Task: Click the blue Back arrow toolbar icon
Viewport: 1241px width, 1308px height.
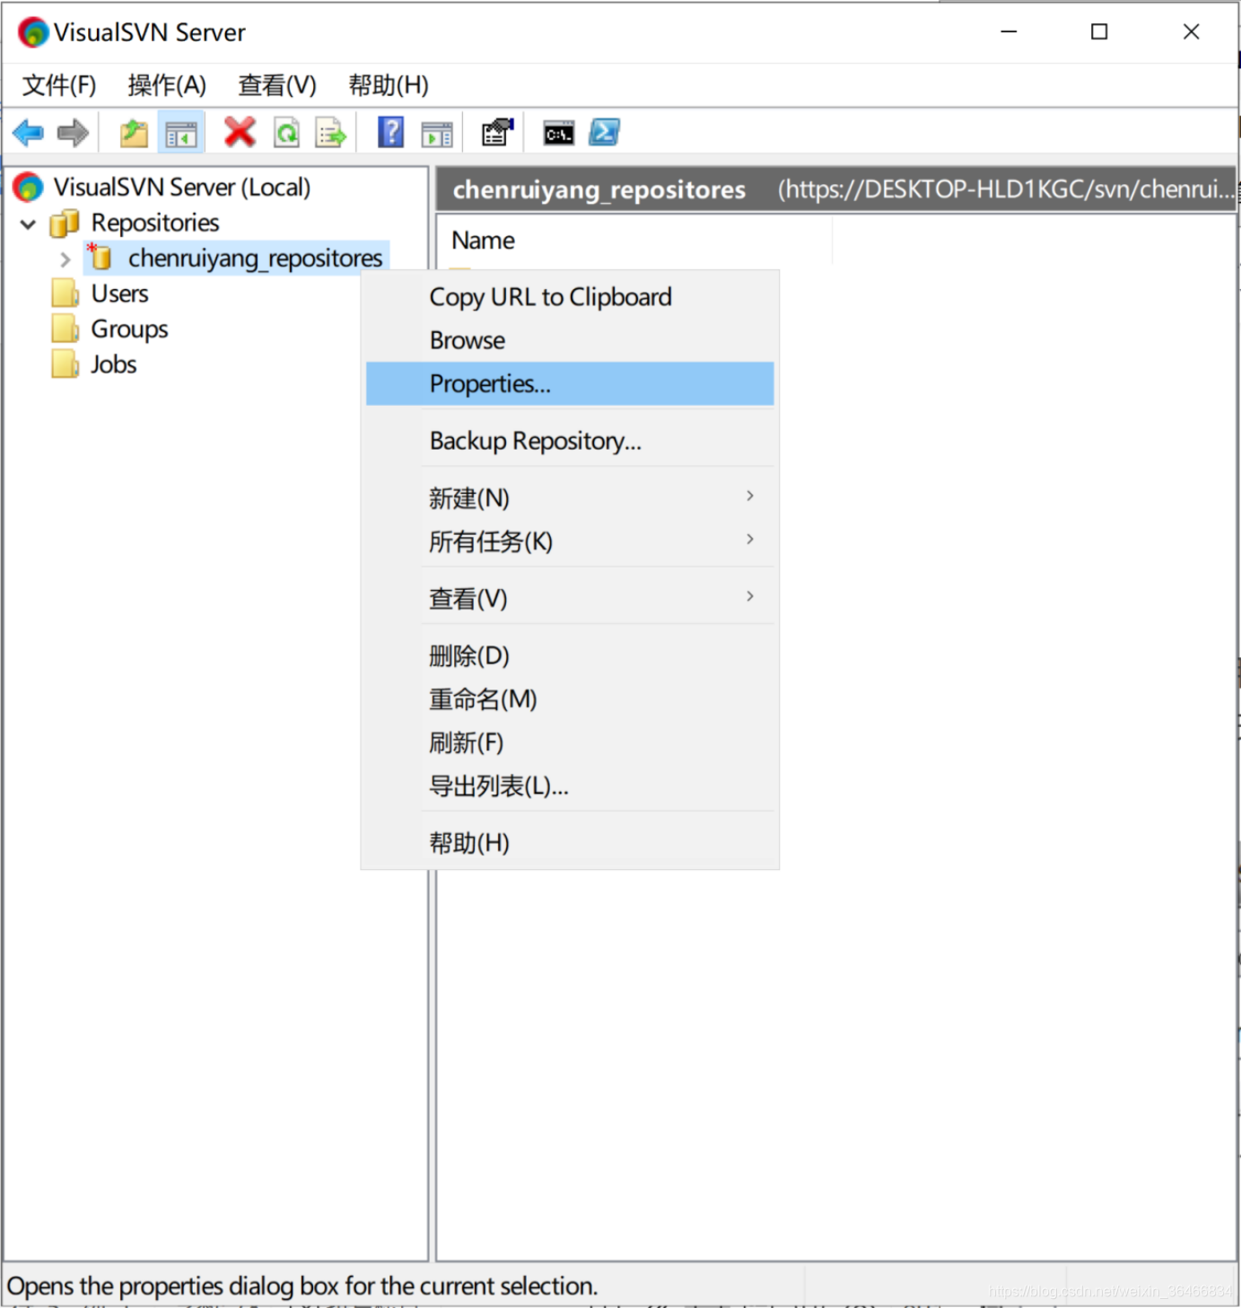Action: (29, 134)
